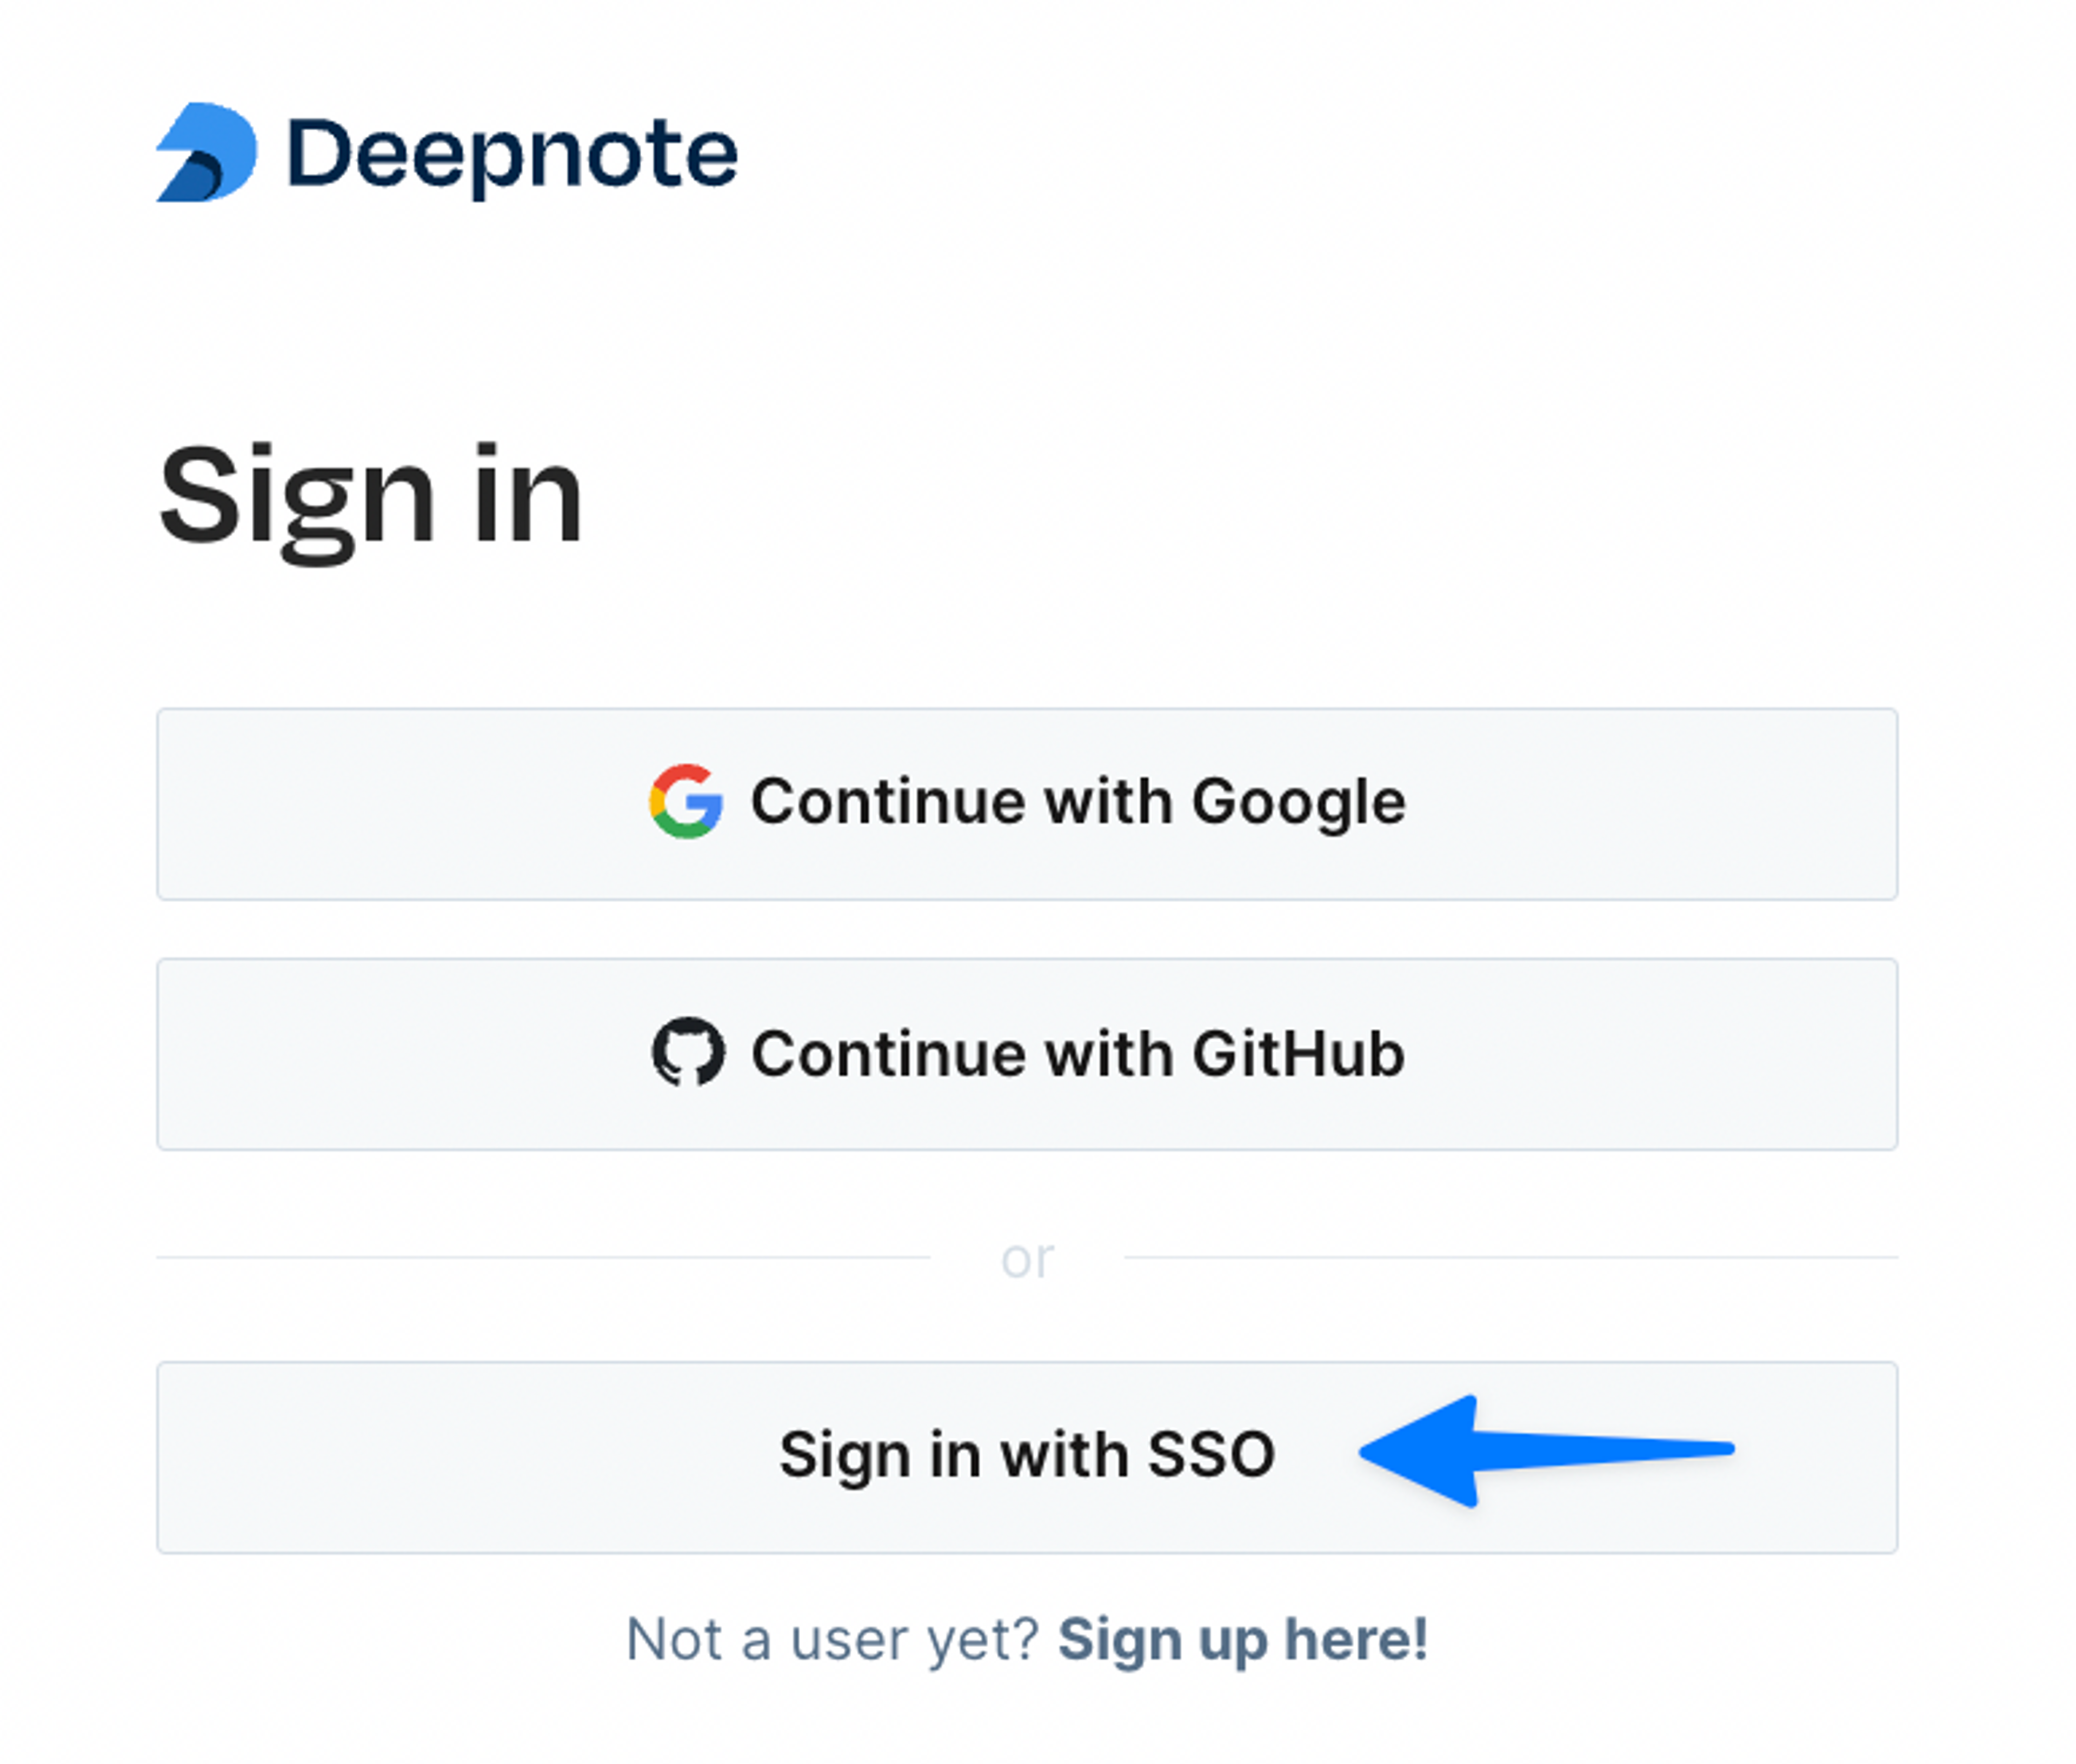The width and height of the screenshot is (2076, 1764).
Task: Click the Google G icon
Action: point(686,802)
